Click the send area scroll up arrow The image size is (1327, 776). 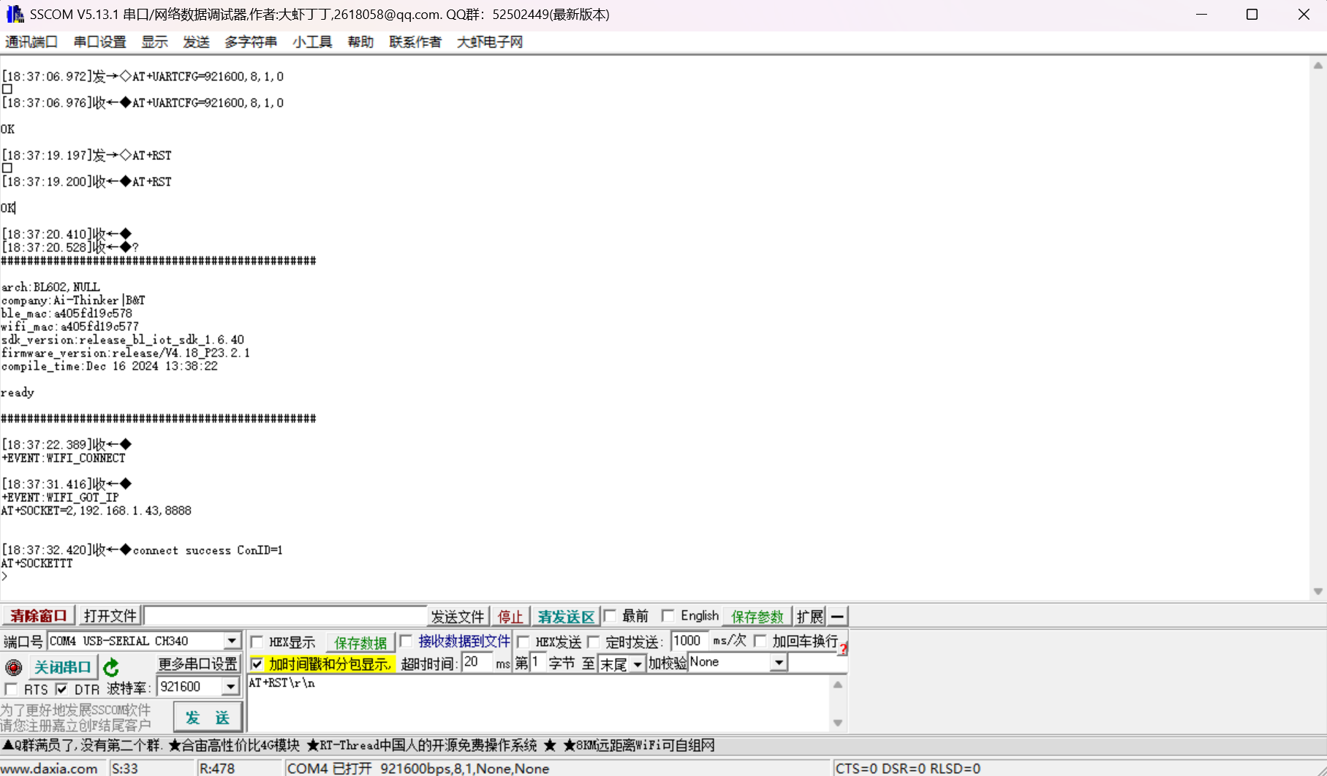(x=838, y=685)
